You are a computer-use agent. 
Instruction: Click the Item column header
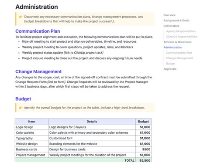[x=31, y=122]
